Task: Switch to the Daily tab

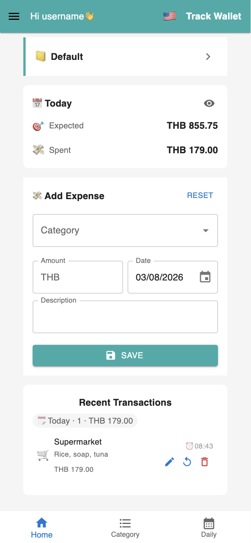Action: (209, 527)
